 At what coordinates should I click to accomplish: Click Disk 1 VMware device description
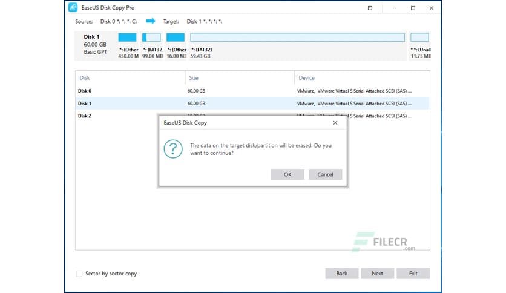(x=354, y=104)
